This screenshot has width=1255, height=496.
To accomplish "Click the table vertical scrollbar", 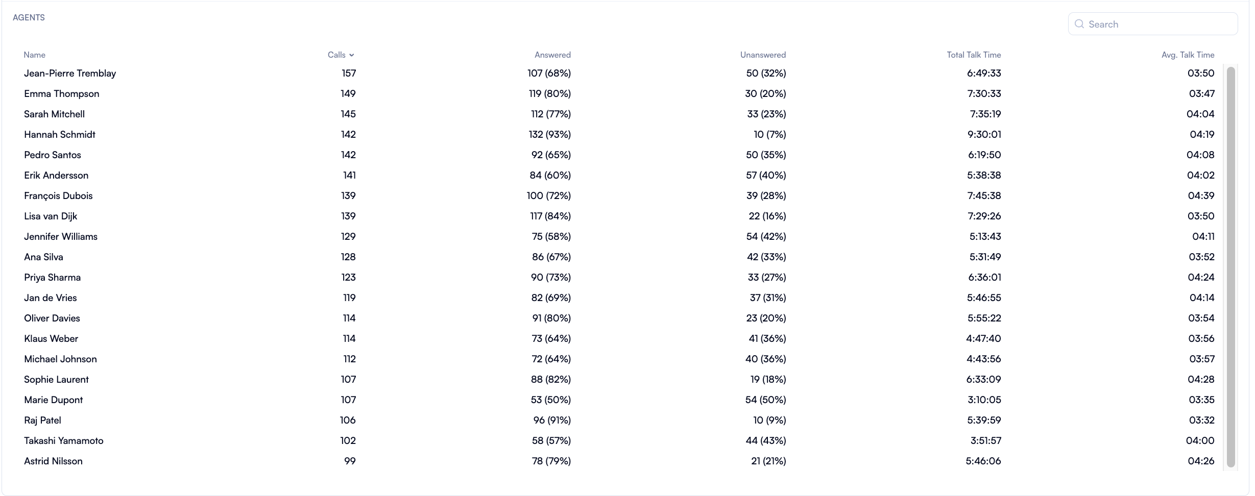I will point(1230,265).
